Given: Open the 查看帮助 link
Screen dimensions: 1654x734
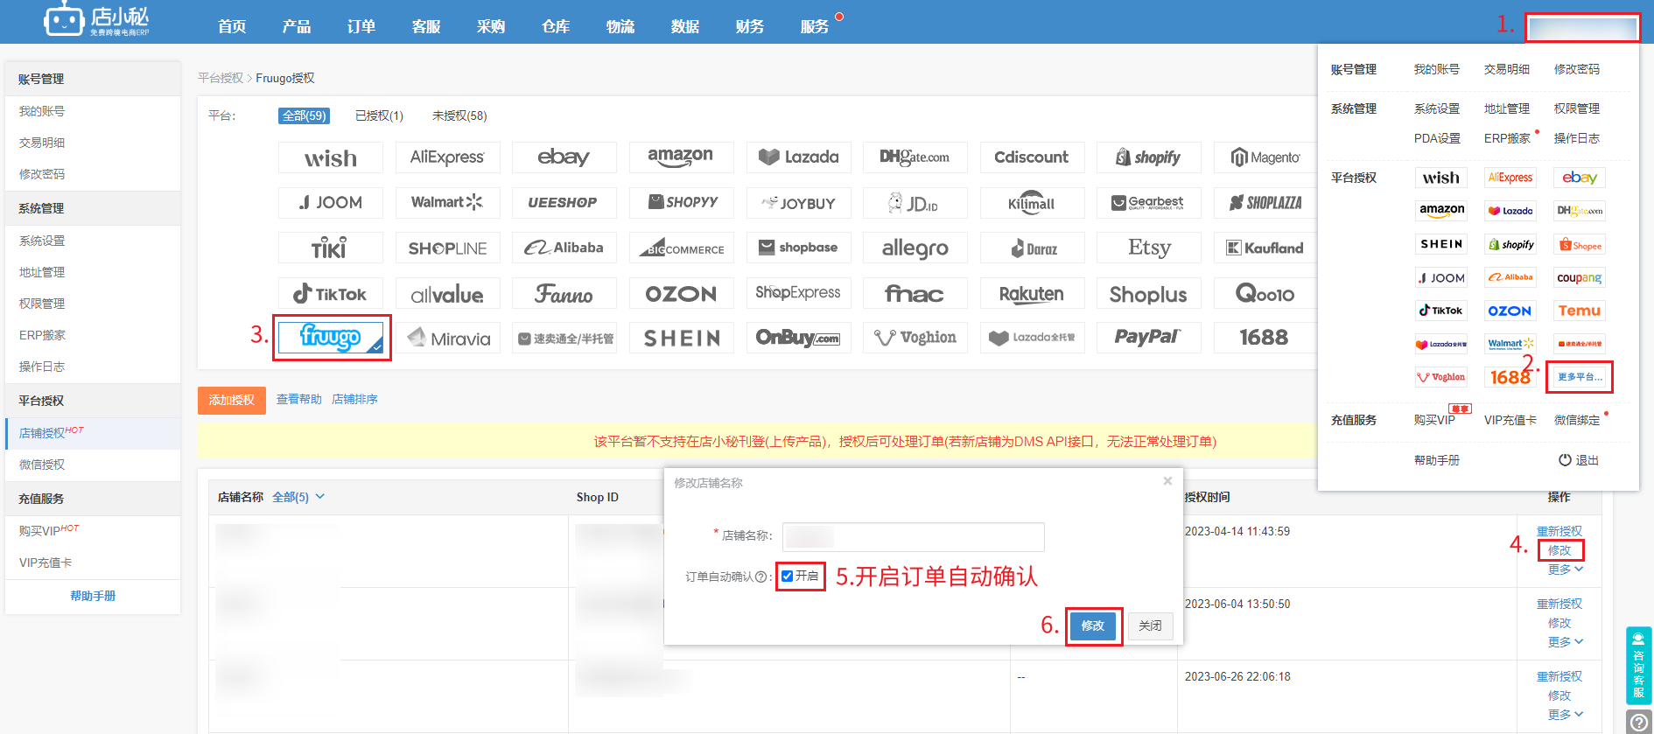Looking at the screenshot, I should pos(299,399).
